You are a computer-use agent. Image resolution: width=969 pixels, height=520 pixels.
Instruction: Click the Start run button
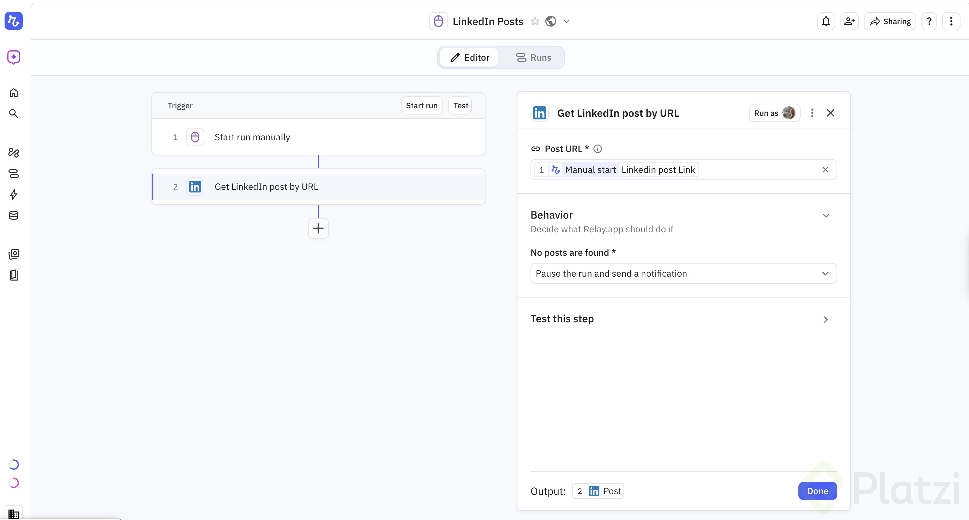(x=421, y=106)
